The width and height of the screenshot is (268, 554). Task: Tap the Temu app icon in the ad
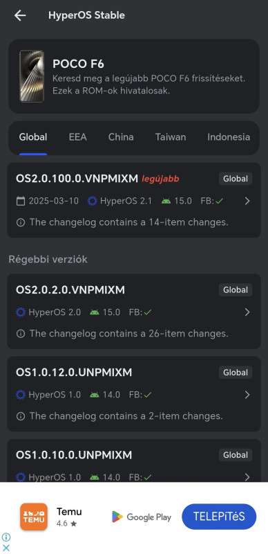coord(34,517)
